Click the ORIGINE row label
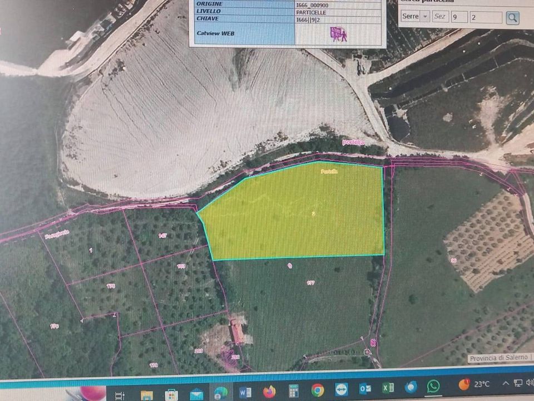The width and height of the screenshot is (534, 401). click(x=209, y=4)
